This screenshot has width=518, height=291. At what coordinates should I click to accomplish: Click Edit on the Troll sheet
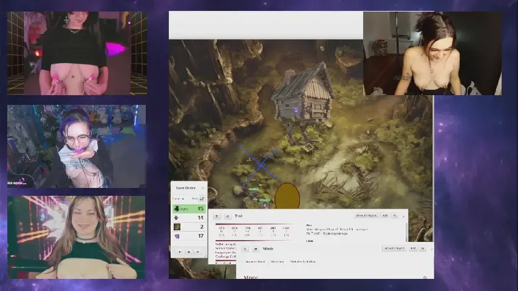click(x=384, y=216)
